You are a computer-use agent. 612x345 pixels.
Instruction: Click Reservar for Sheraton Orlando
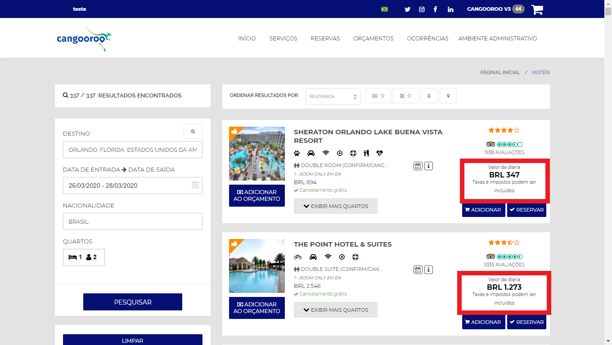[526, 210]
